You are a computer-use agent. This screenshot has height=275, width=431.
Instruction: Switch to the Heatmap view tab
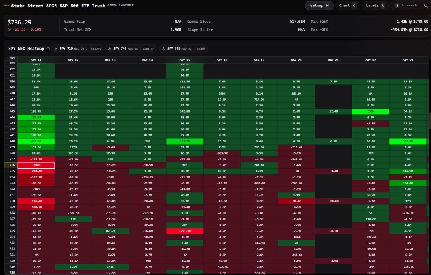click(x=319, y=5)
